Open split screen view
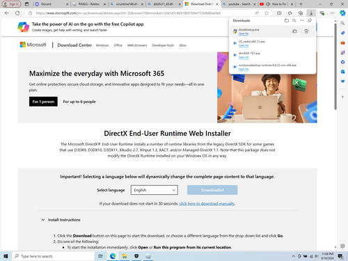The height and width of the screenshot is (261, 348). (279, 13)
